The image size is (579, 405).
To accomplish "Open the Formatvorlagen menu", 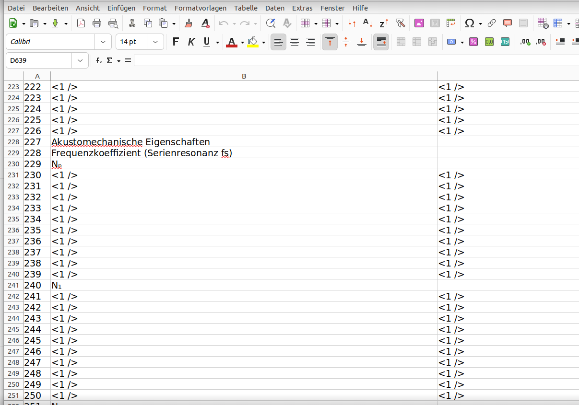I will click(201, 8).
